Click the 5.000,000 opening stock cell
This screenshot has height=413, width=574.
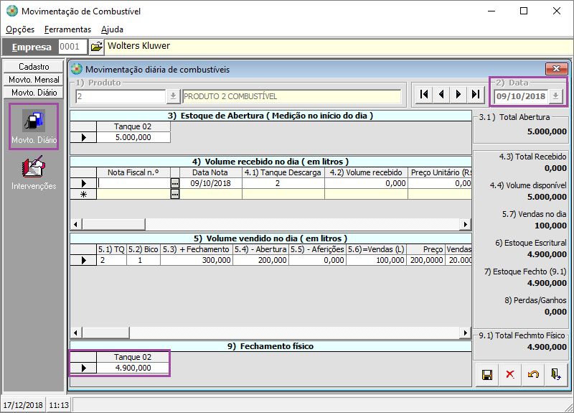pyautogui.click(x=133, y=137)
